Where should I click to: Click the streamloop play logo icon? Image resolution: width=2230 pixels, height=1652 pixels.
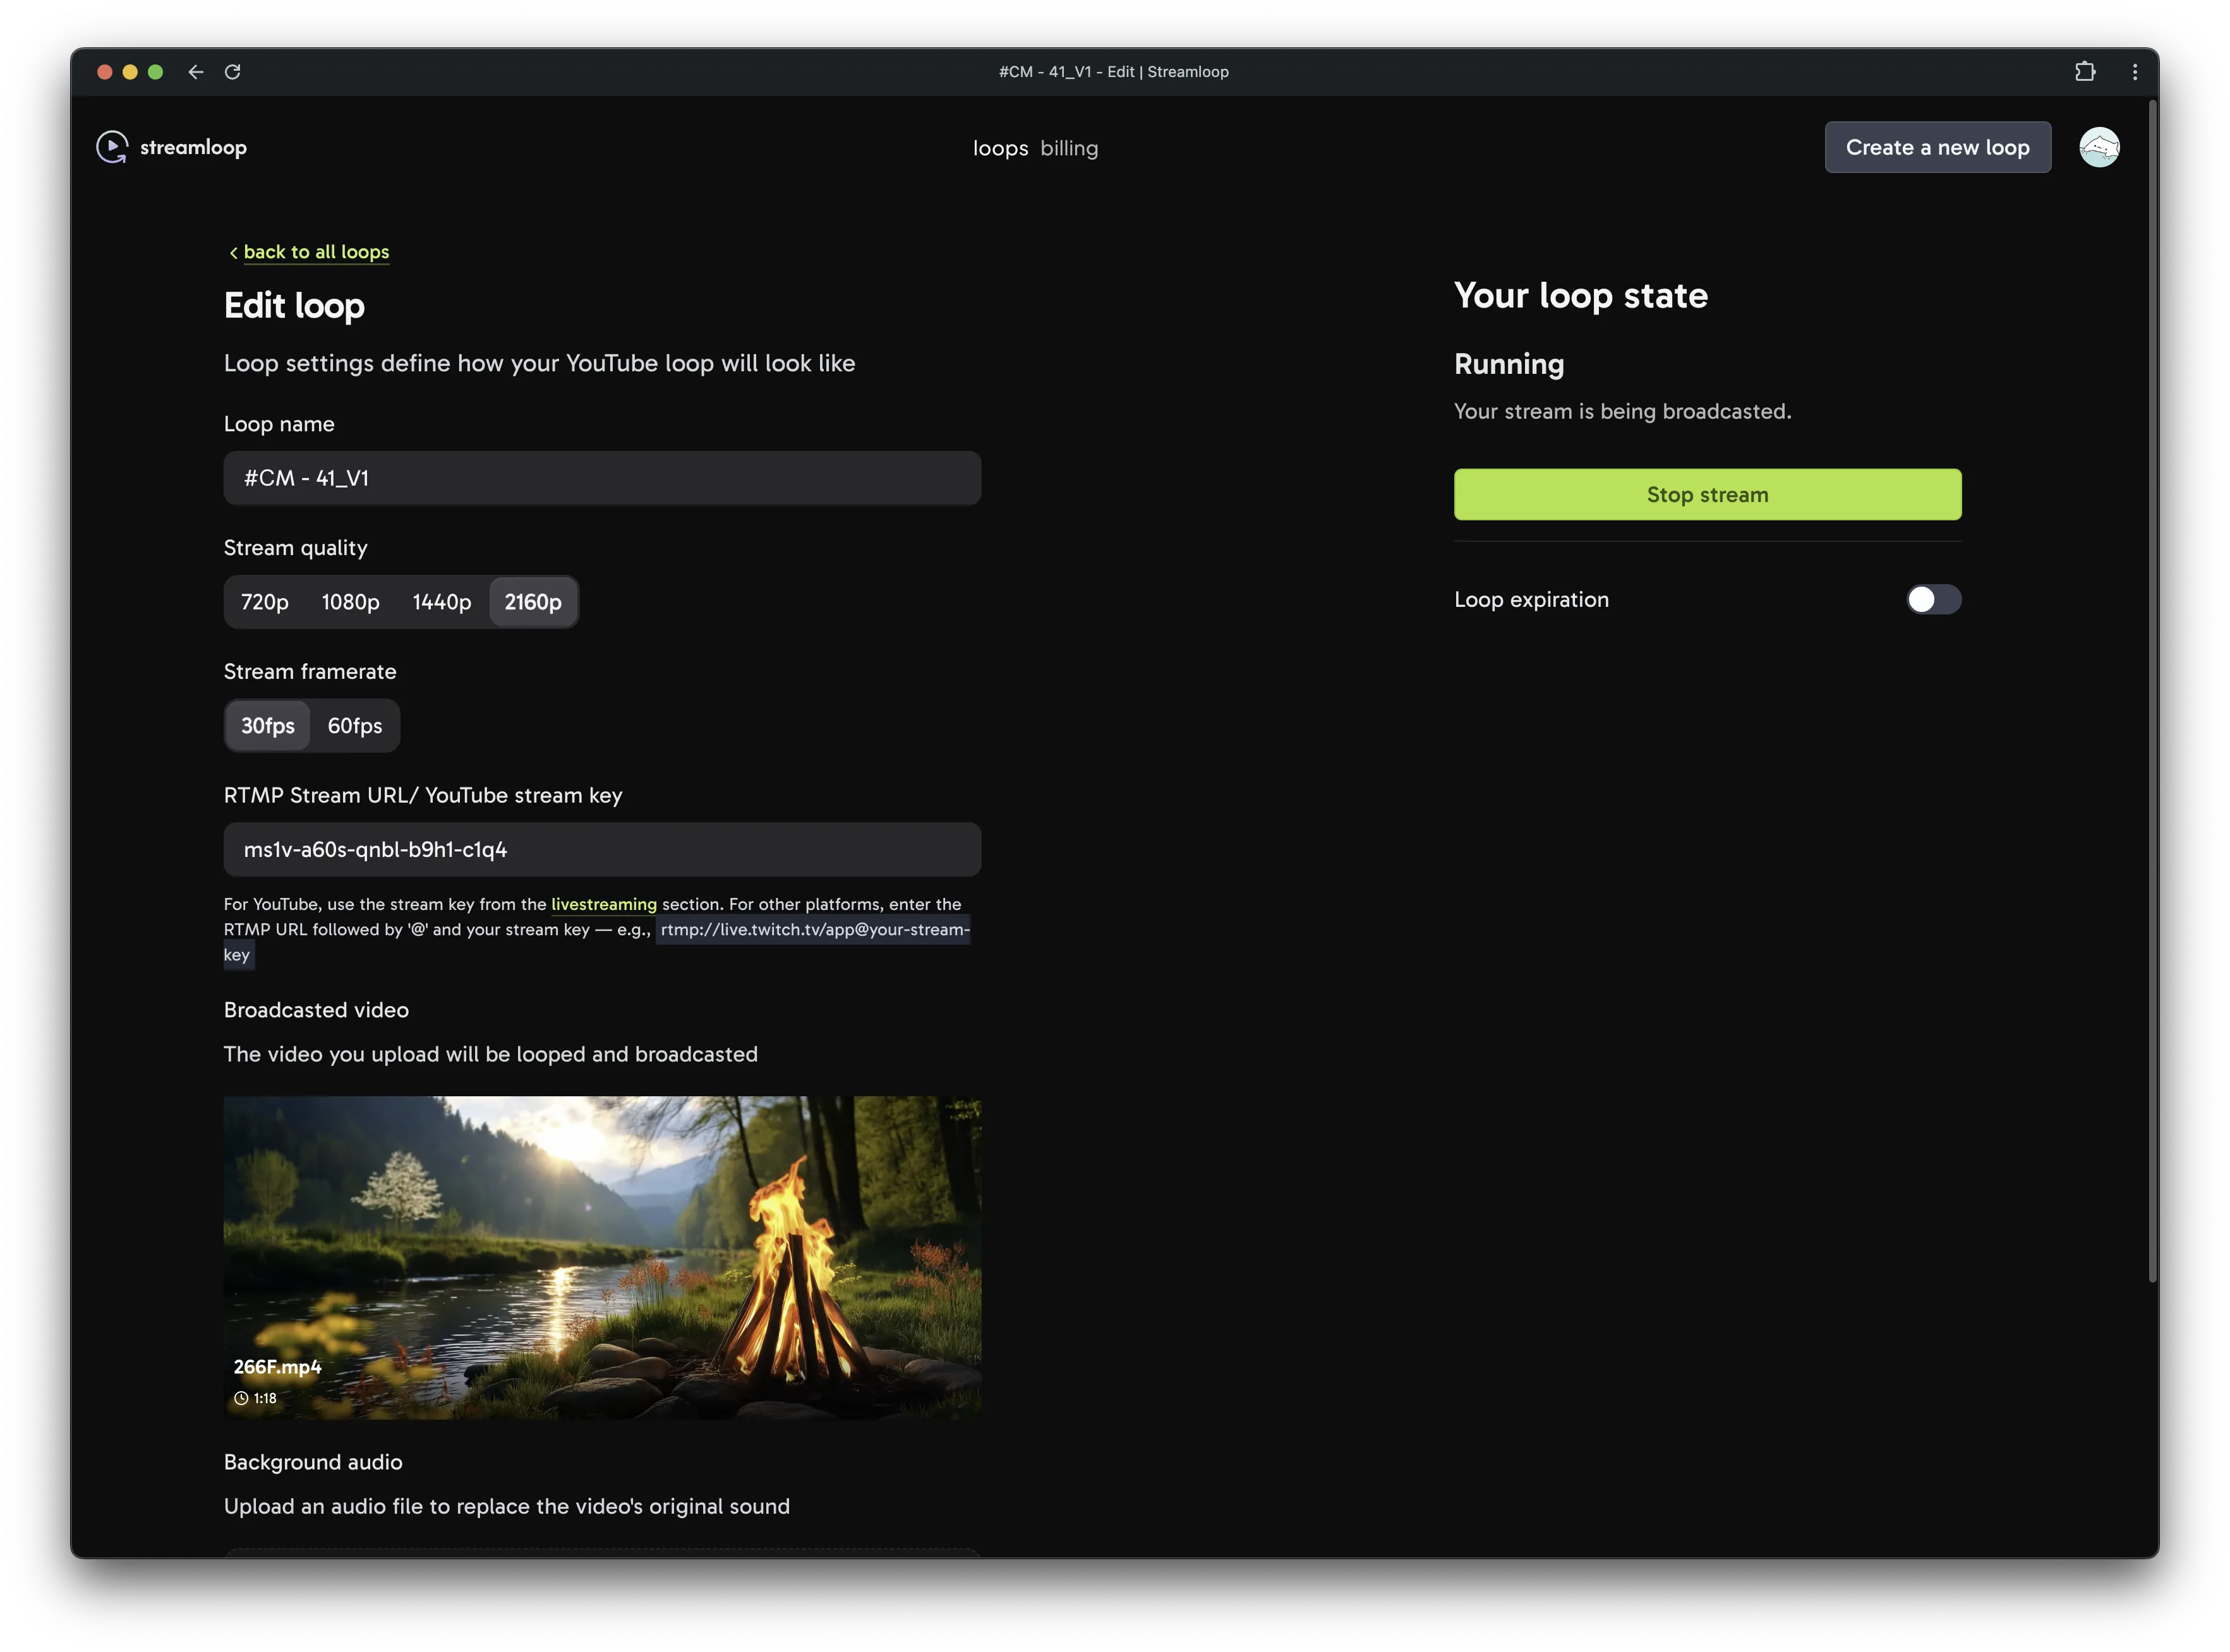pos(112,146)
